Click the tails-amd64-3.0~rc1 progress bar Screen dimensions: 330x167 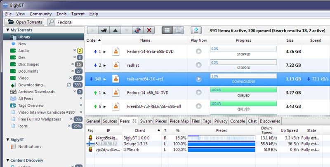pos(243,76)
